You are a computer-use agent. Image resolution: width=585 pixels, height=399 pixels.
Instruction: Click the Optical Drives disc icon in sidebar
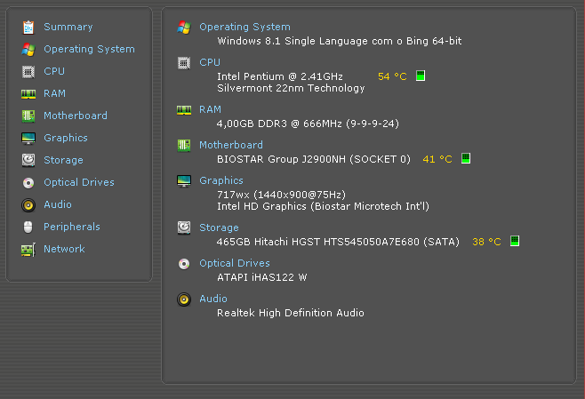(28, 183)
